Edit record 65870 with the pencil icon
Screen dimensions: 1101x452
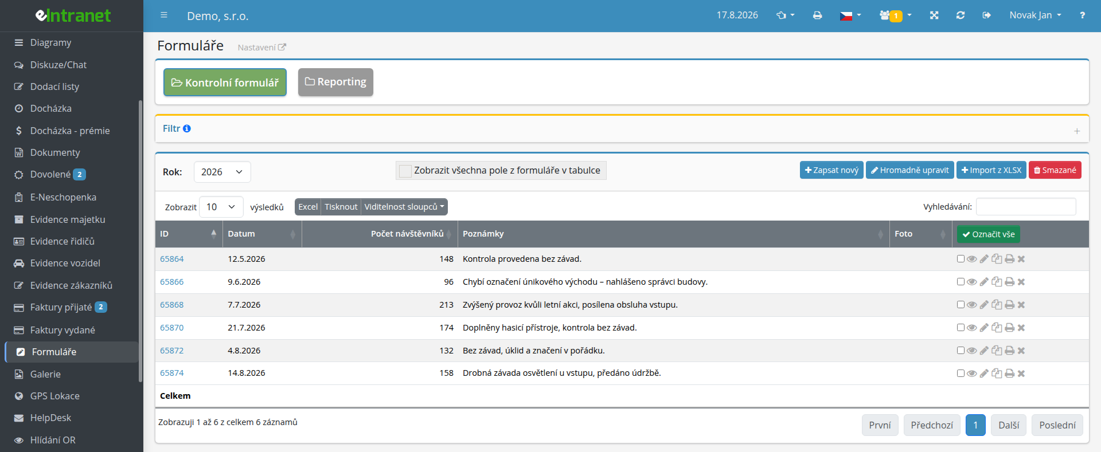pos(984,328)
